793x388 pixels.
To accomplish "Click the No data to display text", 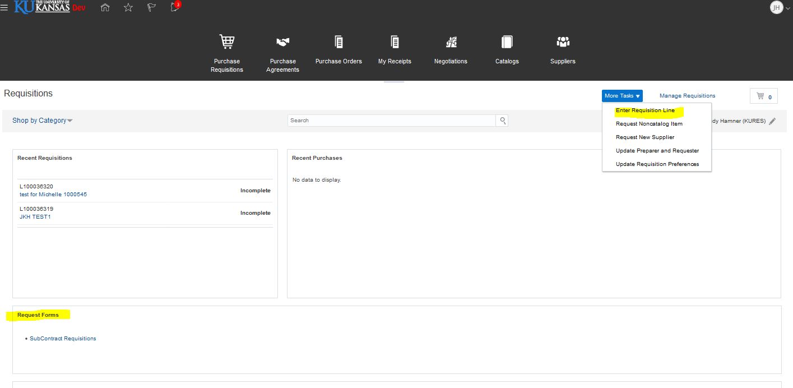I will pos(317,180).
